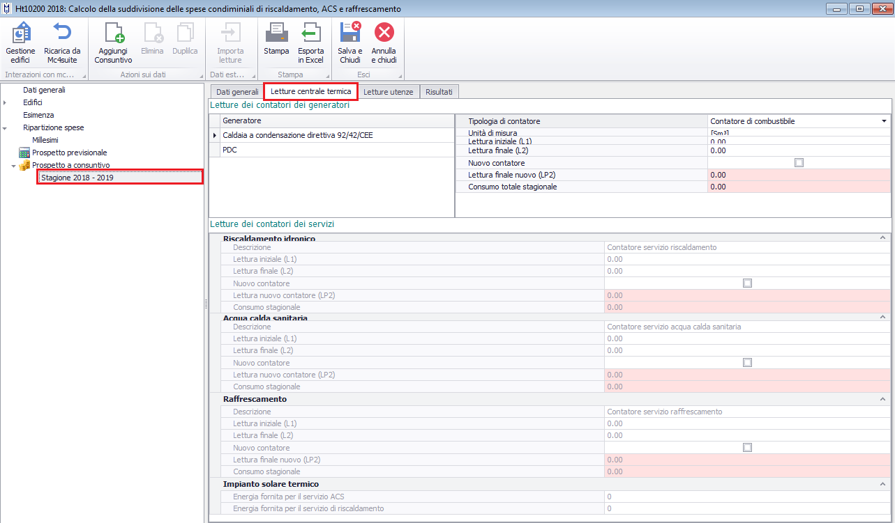Image resolution: width=895 pixels, height=523 pixels.
Task: Enable Nuovo contatore checkbox for generator
Action: point(799,163)
